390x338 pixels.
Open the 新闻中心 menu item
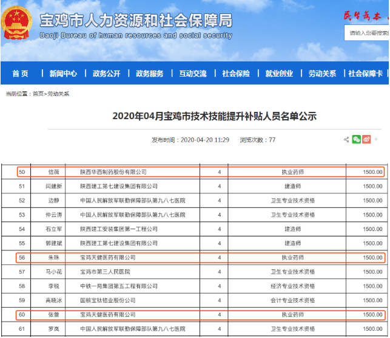click(63, 74)
